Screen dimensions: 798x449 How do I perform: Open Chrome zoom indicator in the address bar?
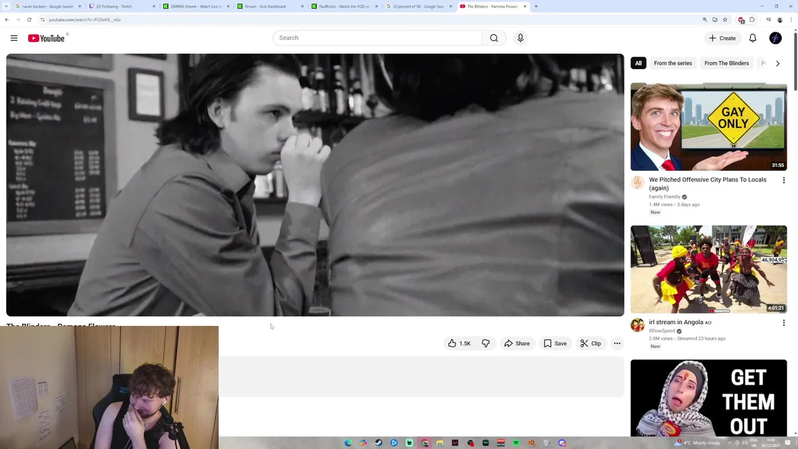(x=705, y=19)
